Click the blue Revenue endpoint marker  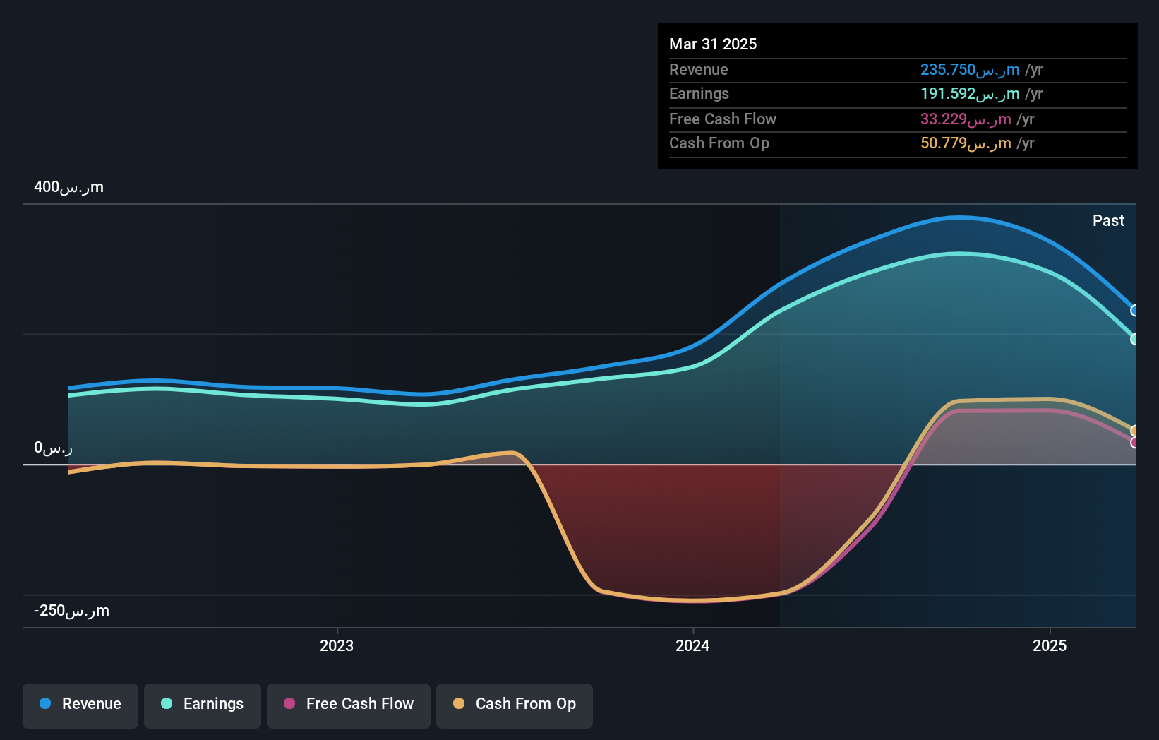pos(1135,311)
